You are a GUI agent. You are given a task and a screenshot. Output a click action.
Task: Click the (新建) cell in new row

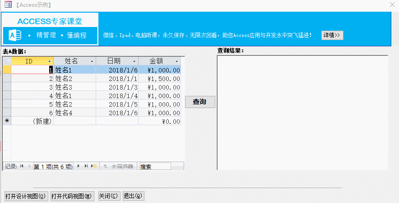pos(32,121)
